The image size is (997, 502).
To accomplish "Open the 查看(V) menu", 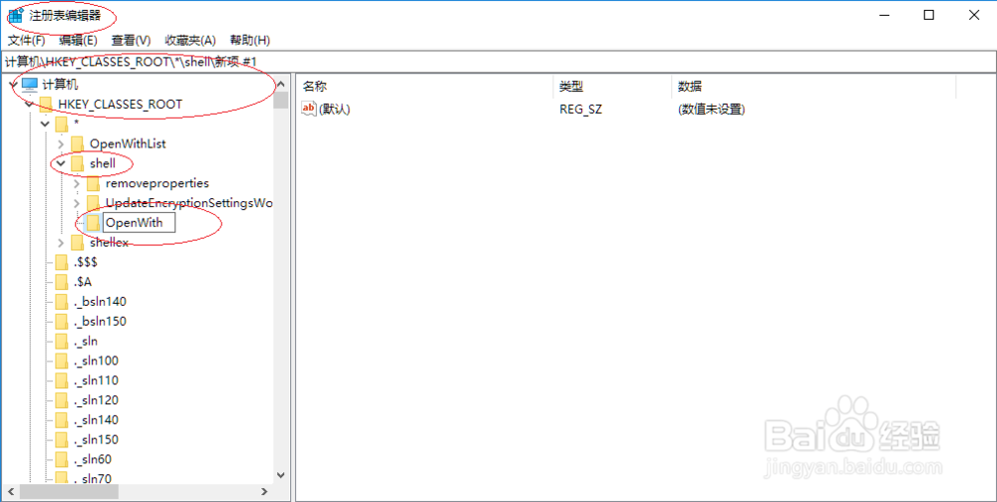I will tap(131, 40).
